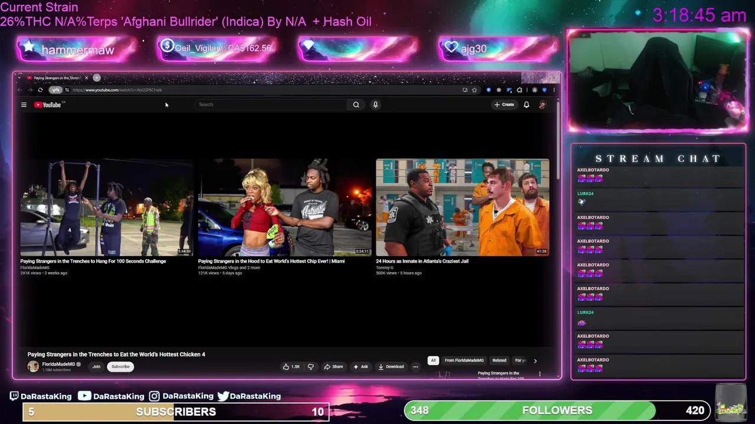Select the From FloridaMadeMG chip
The image size is (755, 424).
point(464,360)
